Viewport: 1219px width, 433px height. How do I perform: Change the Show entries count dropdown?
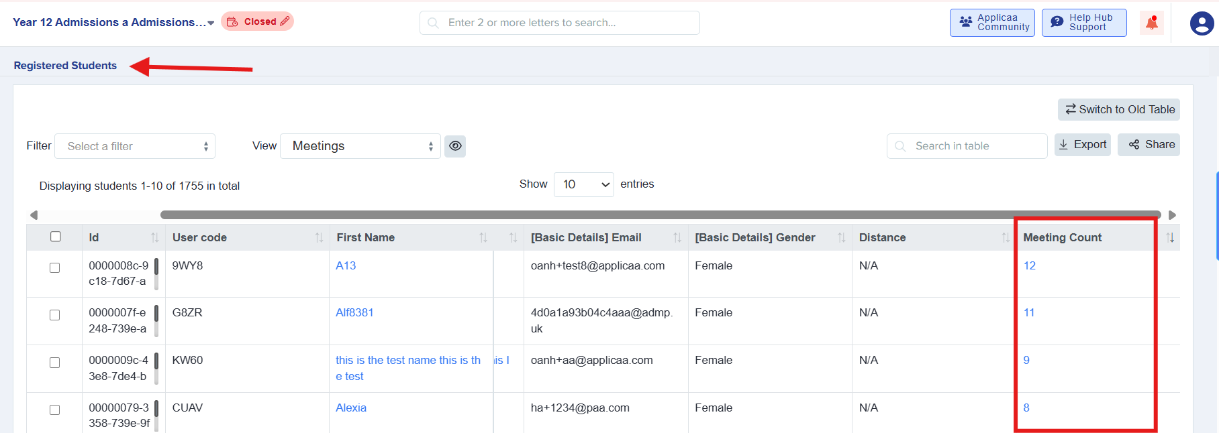tap(583, 184)
